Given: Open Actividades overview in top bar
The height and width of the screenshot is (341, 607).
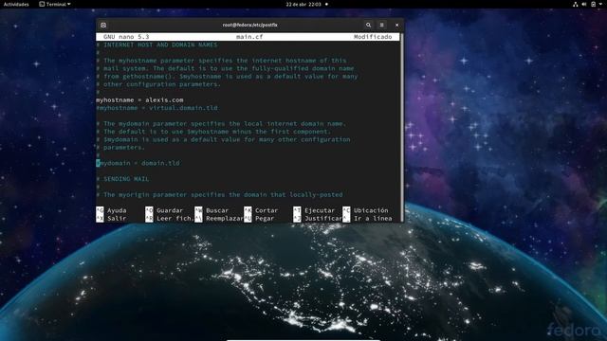Looking at the screenshot, I should pyautogui.click(x=16, y=4).
